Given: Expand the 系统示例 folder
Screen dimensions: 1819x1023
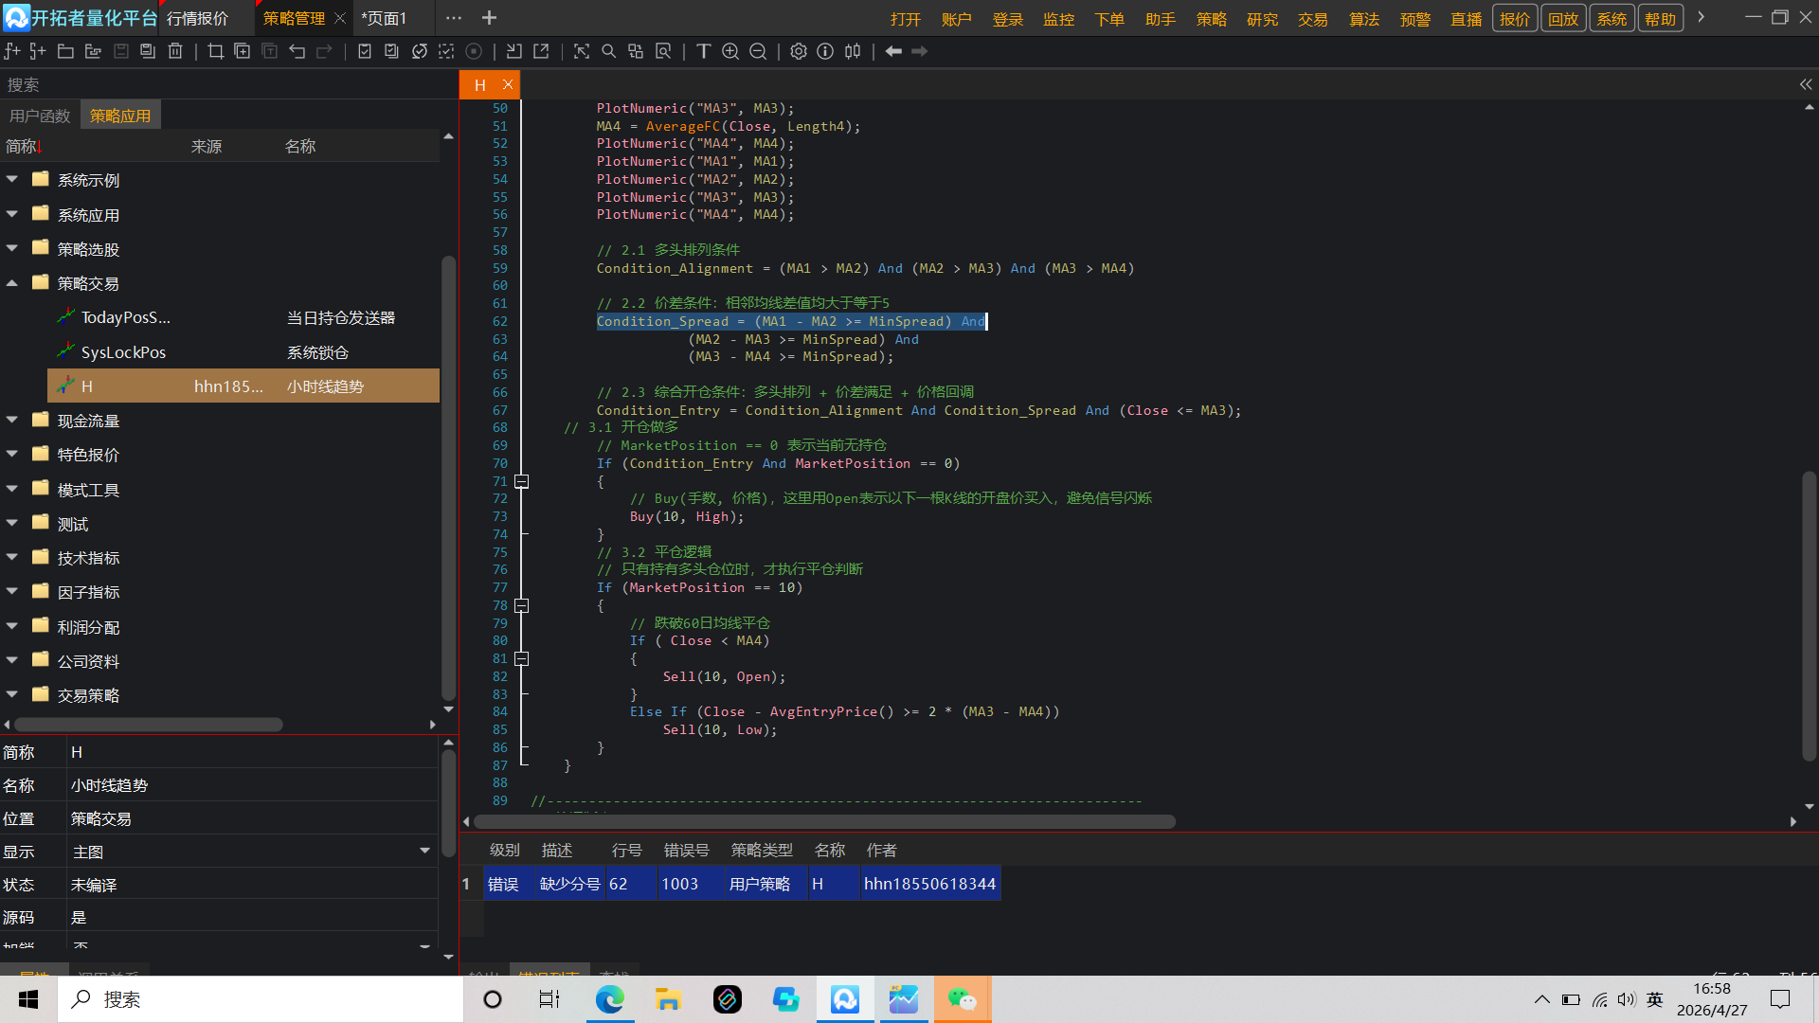Looking at the screenshot, I should click(x=12, y=180).
